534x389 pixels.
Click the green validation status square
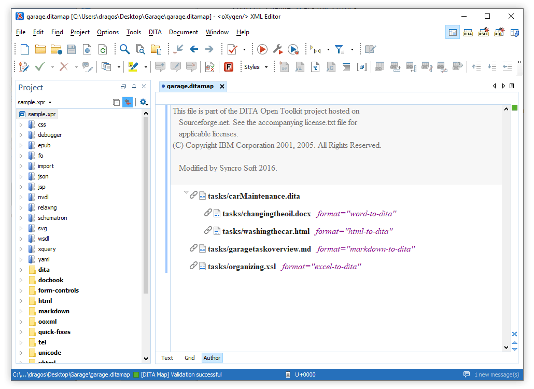[515, 108]
